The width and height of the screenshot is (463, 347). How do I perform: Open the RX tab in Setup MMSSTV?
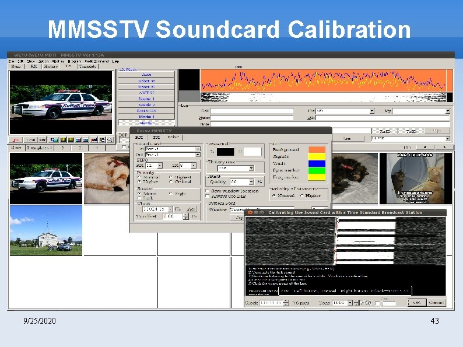coord(139,137)
